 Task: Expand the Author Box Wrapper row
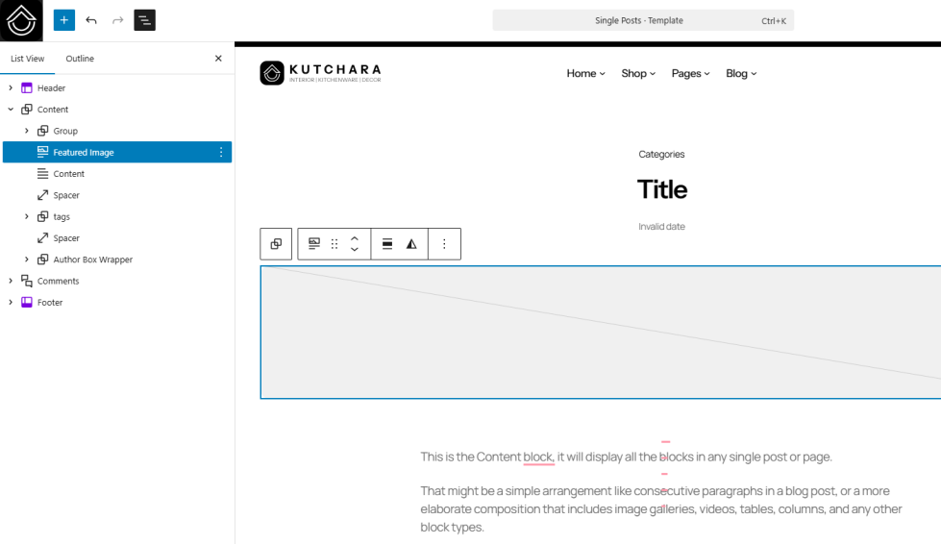(x=26, y=260)
